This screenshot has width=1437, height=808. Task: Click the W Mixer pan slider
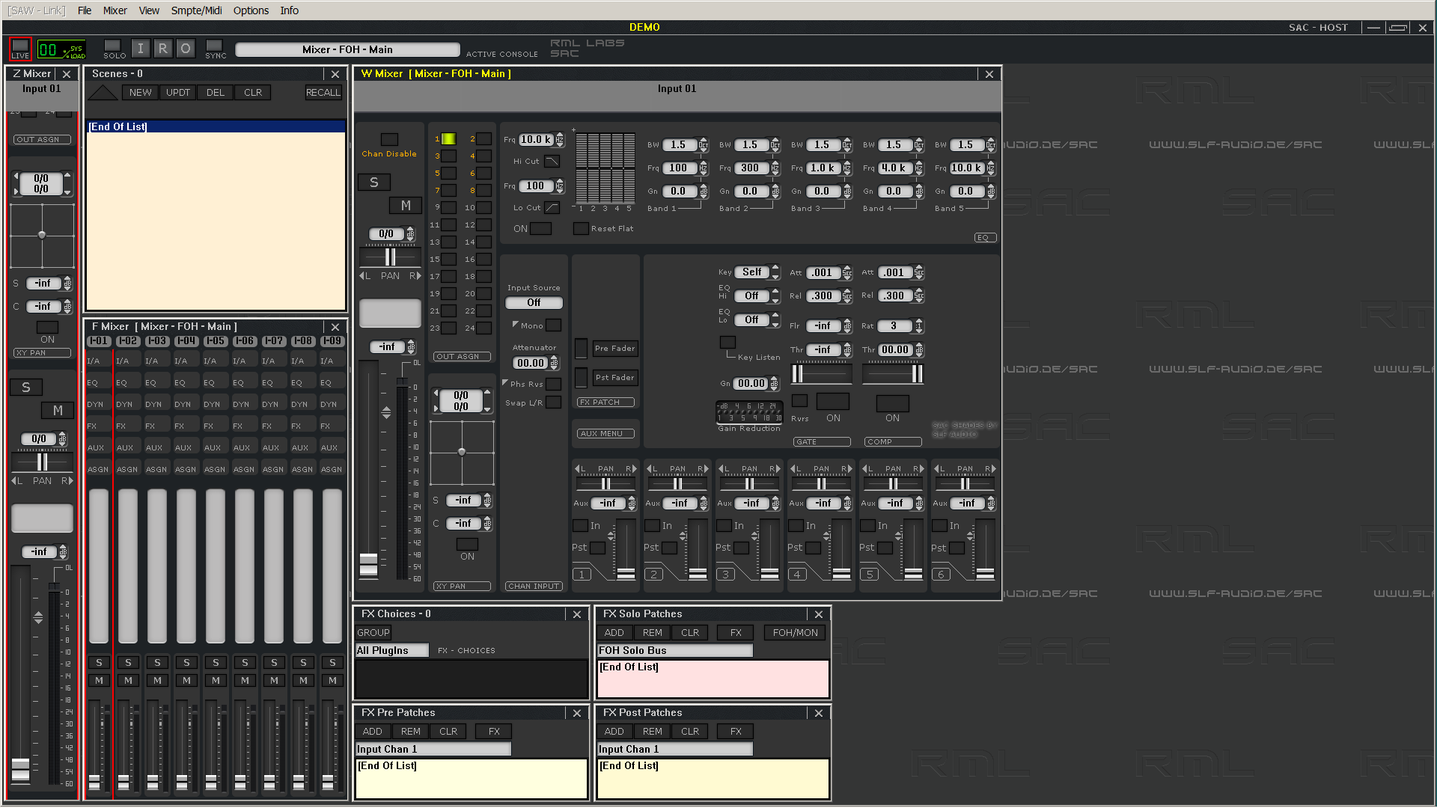click(x=390, y=257)
